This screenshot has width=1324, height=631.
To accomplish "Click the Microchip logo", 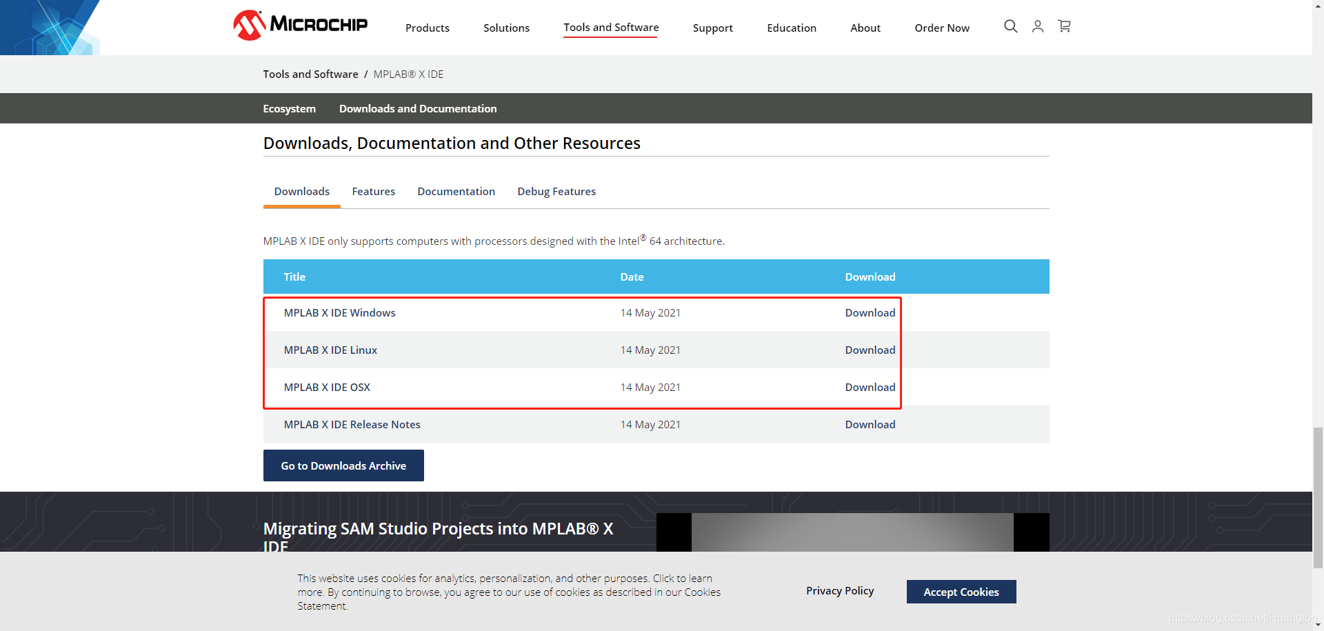I will pyautogui.click(x=300, y=26).
